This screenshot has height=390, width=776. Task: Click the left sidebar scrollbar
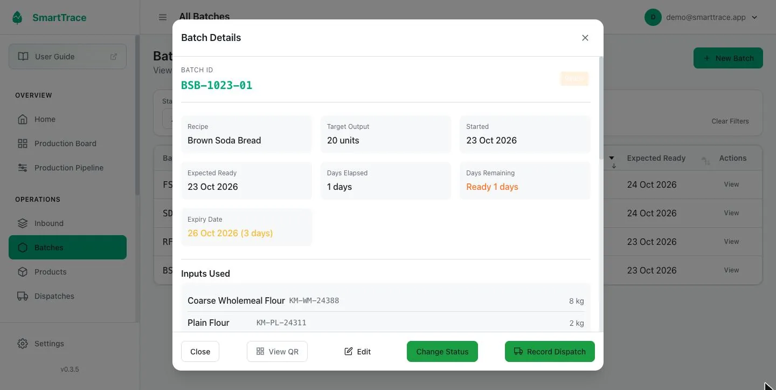tap(137, 115)
